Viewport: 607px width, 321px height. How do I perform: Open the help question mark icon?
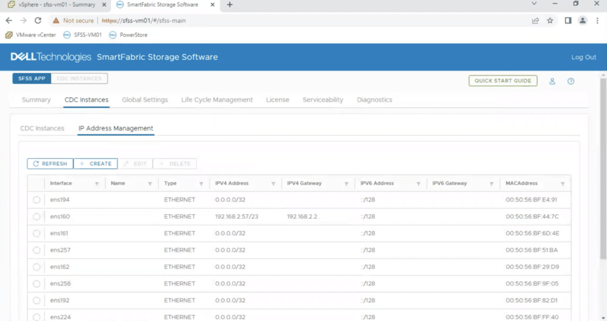click(571, 81)
